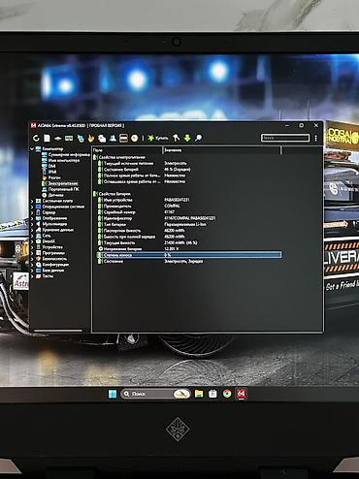359x479 pixels.
Task: Expand the Мультимедиа tree node
Action: click(x=32, y=224)
